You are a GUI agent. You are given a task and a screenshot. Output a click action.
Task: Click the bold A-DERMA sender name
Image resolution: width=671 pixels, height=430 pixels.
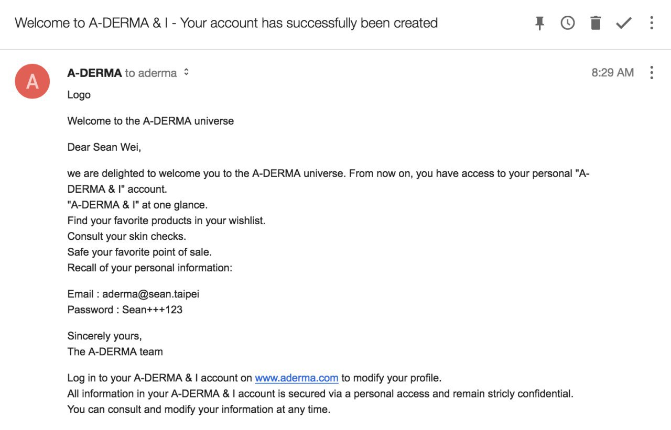94,73
